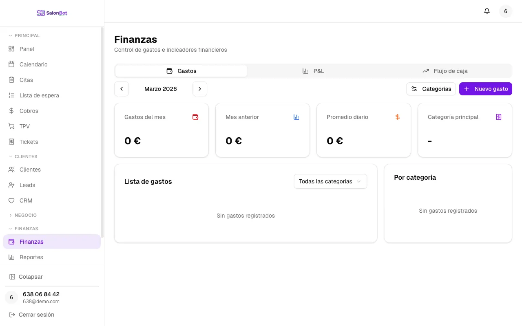Click the red card icon on Gastos del mes
This screenshot has height=326, width=522.
coord(195,117)
